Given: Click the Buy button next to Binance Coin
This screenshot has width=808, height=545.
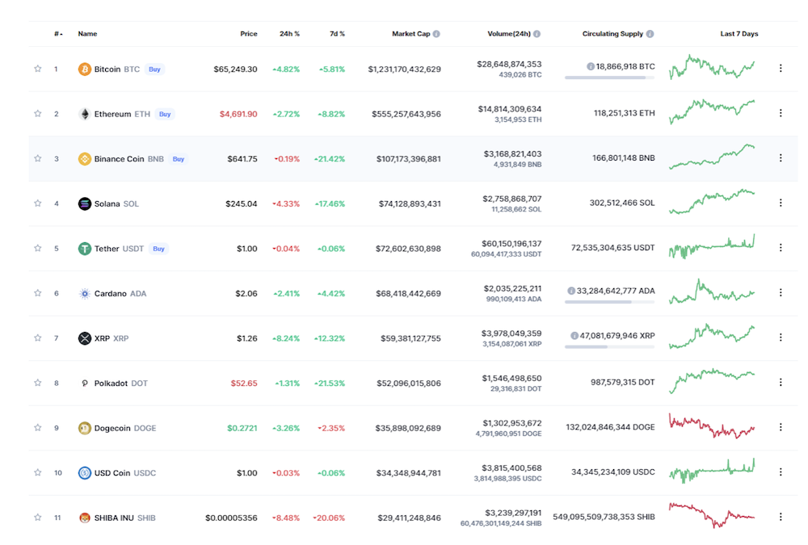Looking at the screenshot, I should (179, 159).
